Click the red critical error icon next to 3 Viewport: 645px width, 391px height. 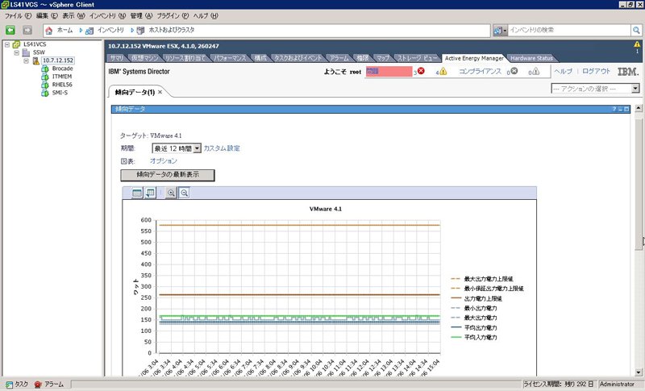421,71
